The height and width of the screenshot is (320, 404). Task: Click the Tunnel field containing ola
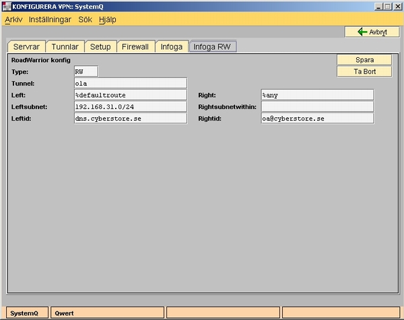[x=130, y=84]
